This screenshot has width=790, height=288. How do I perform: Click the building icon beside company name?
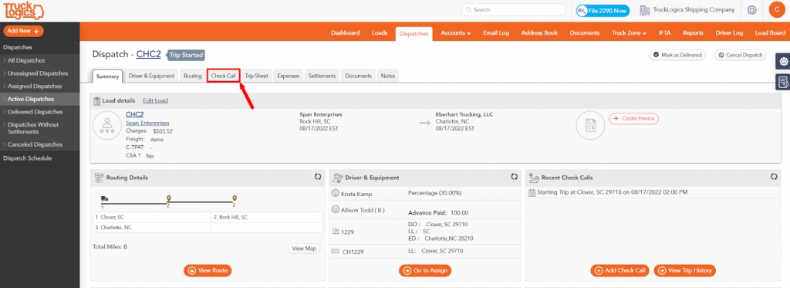click(x=644, y=9)
